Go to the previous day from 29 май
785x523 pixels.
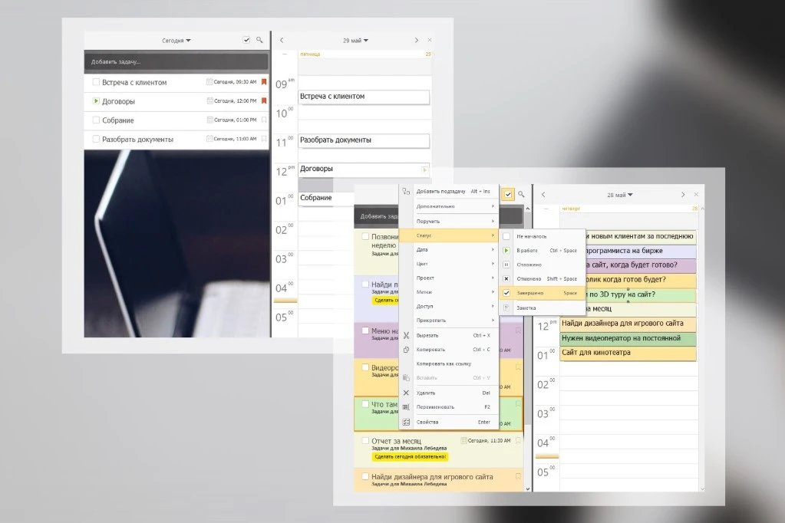click(282, 40)
